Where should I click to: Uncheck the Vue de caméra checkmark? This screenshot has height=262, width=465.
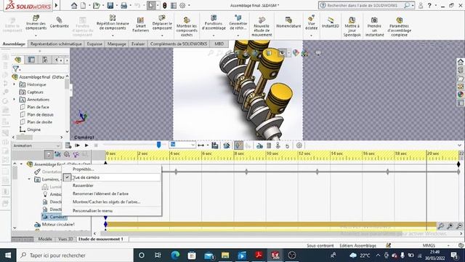coord(68,178)
